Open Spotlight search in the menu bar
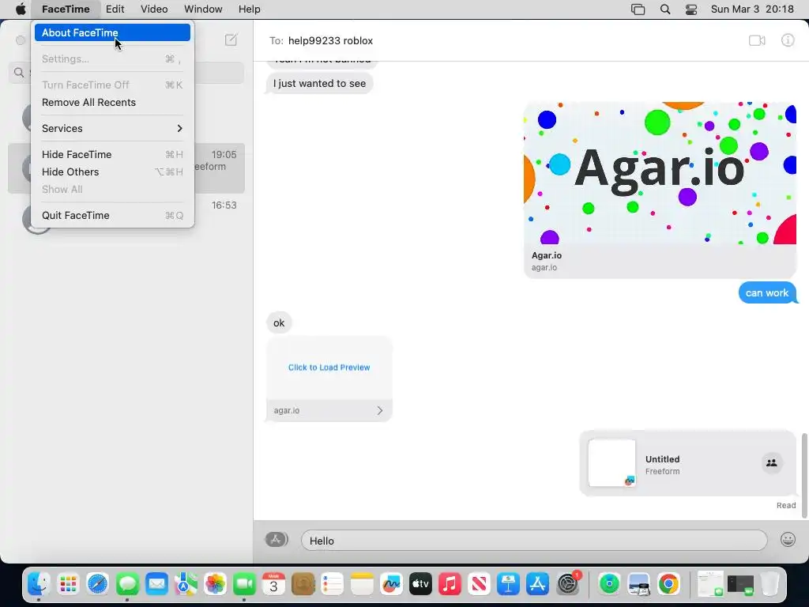809x607 pixels. click(x=665, y=9)
